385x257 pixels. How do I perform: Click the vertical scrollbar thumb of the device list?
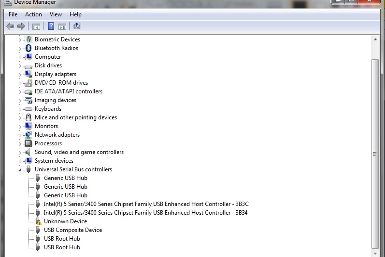coord(375,154)
